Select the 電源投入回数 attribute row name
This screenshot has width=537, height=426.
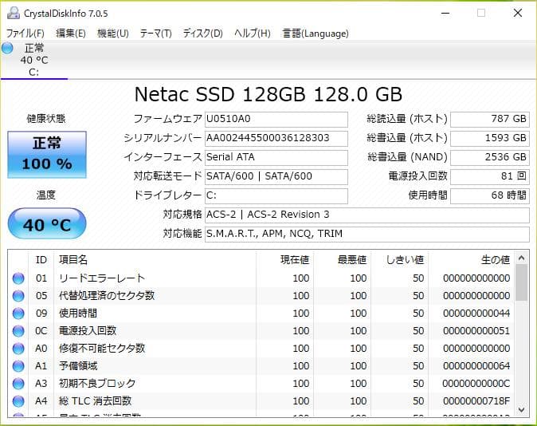click(88, 331)
